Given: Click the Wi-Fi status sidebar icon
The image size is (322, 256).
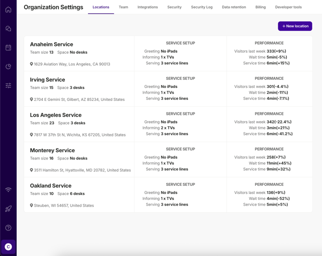Looking at the screenshot, I should pyautogui.click(x=8, y=190).
